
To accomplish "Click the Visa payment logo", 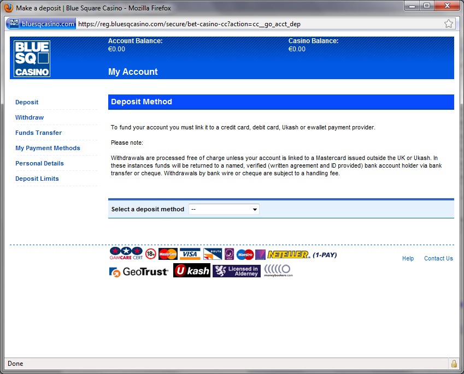I will tap(190, 254).
